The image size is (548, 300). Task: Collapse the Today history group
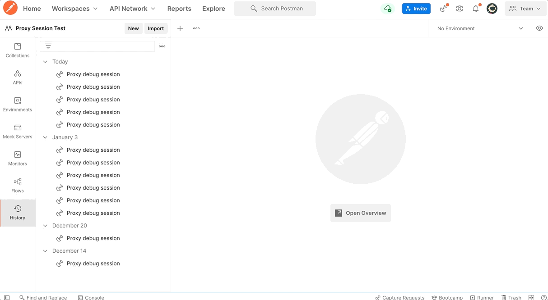pyautogui.click(x=45, y=62)
